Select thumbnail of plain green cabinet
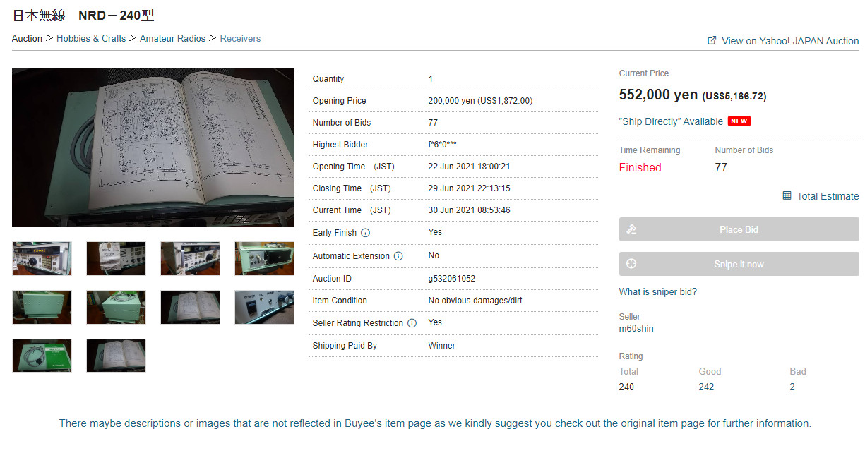This screenshot has width=865, height=465. pyautogui.click(x=42, y=307)
